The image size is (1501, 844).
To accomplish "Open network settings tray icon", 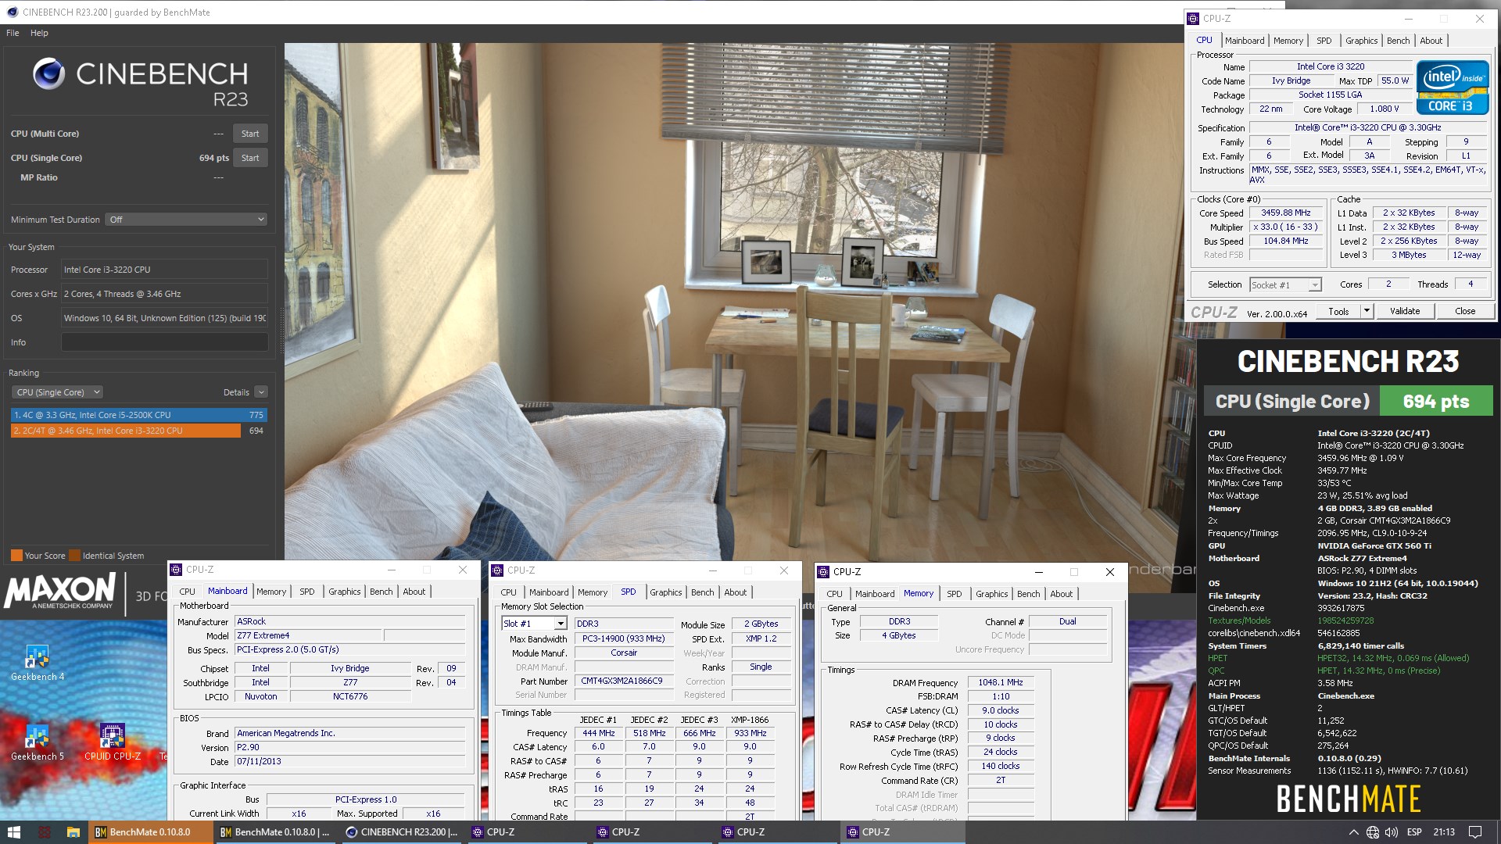I will (x=1372, y=832).
